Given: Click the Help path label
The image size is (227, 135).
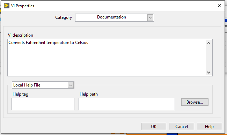Looking at the screenshot, I should (89, 94).
